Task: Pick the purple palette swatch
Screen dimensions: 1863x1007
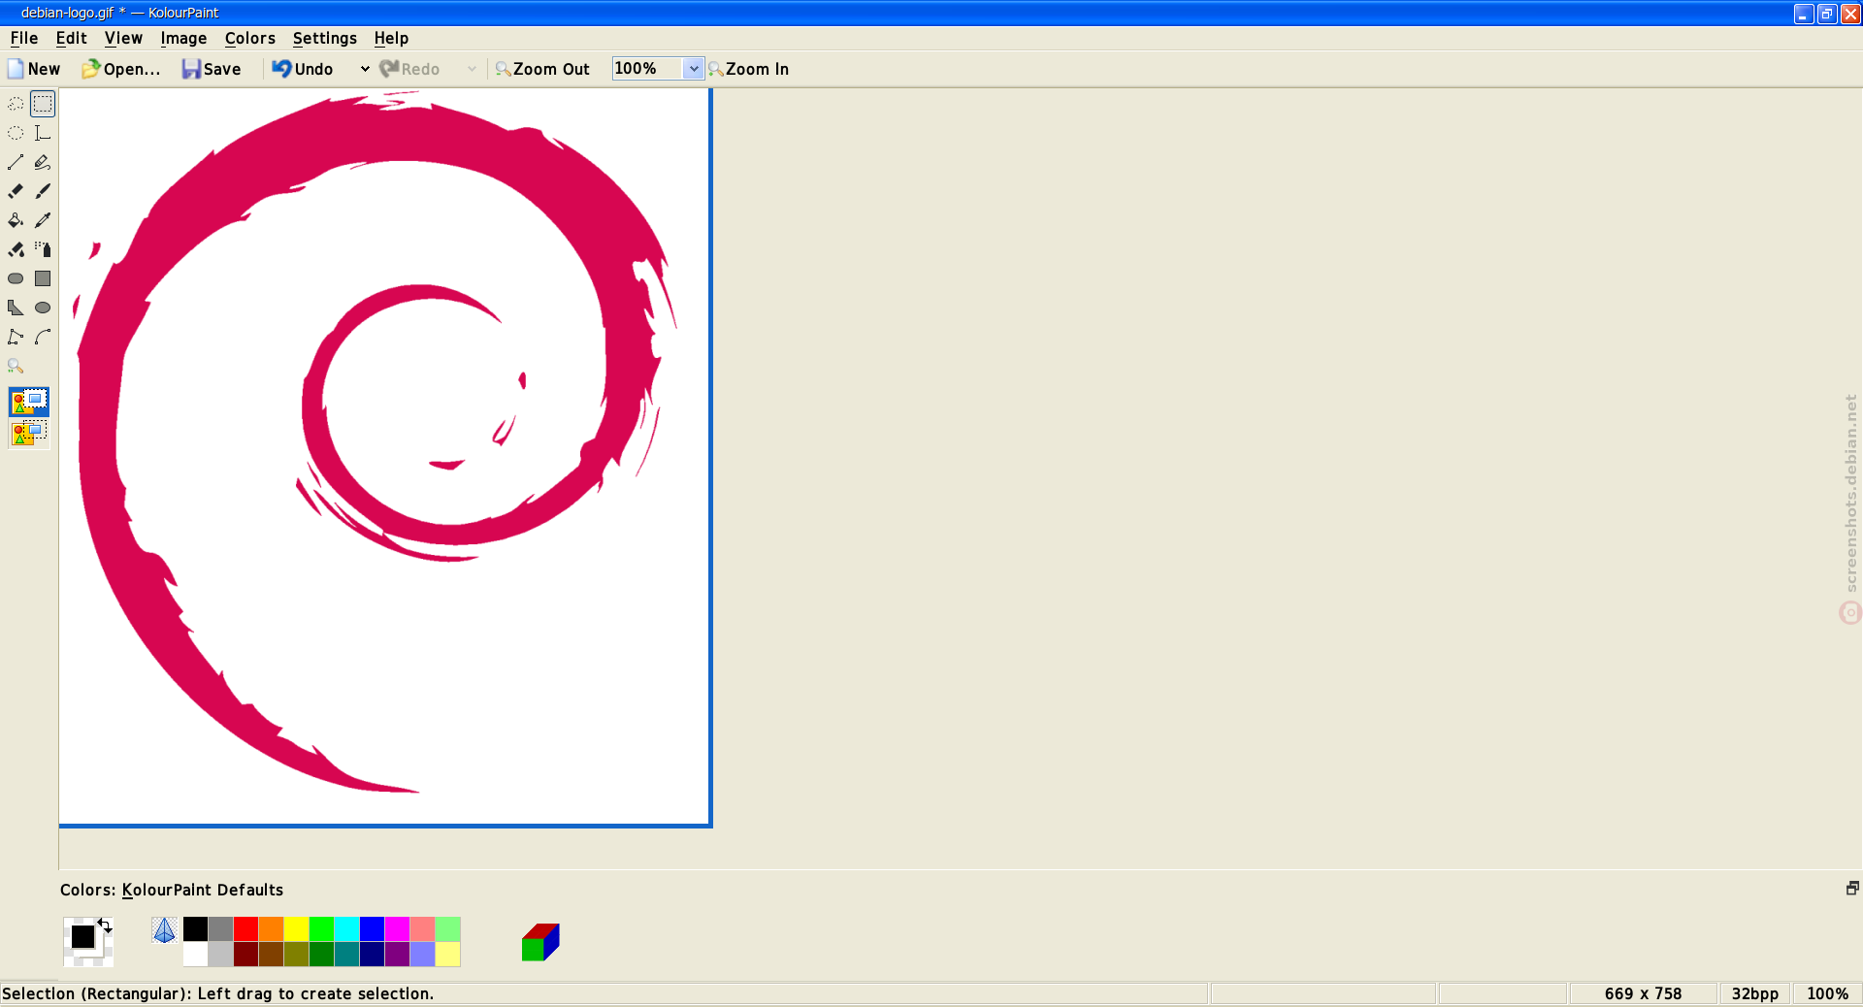Action: click(397, 955)
